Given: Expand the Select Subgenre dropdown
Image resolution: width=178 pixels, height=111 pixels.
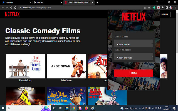Looking at the screenshot, I should (x=133, y=56).
